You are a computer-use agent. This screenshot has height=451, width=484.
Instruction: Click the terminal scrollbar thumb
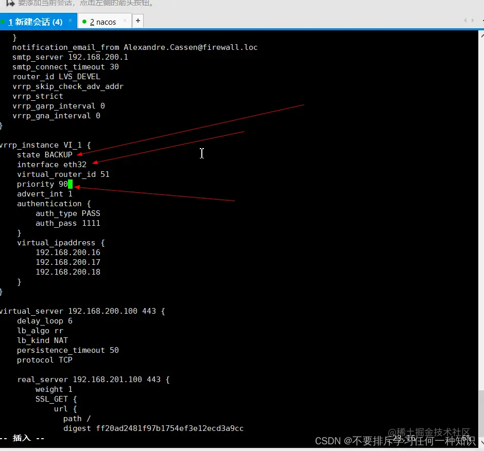[x=481, y=413]
